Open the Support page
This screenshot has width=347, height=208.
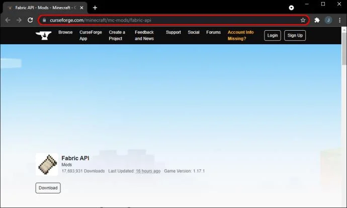[x=173, y=32]
